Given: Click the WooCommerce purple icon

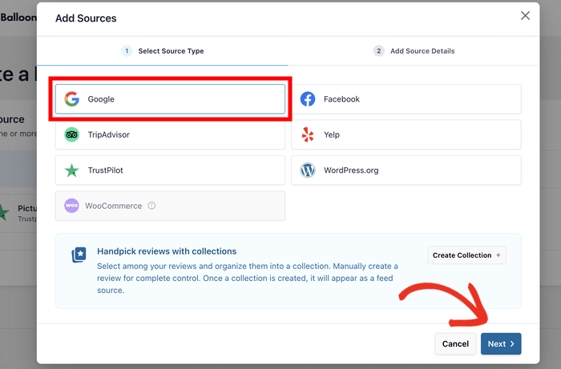Looking at the screenshot, I should tap(72, 206).
